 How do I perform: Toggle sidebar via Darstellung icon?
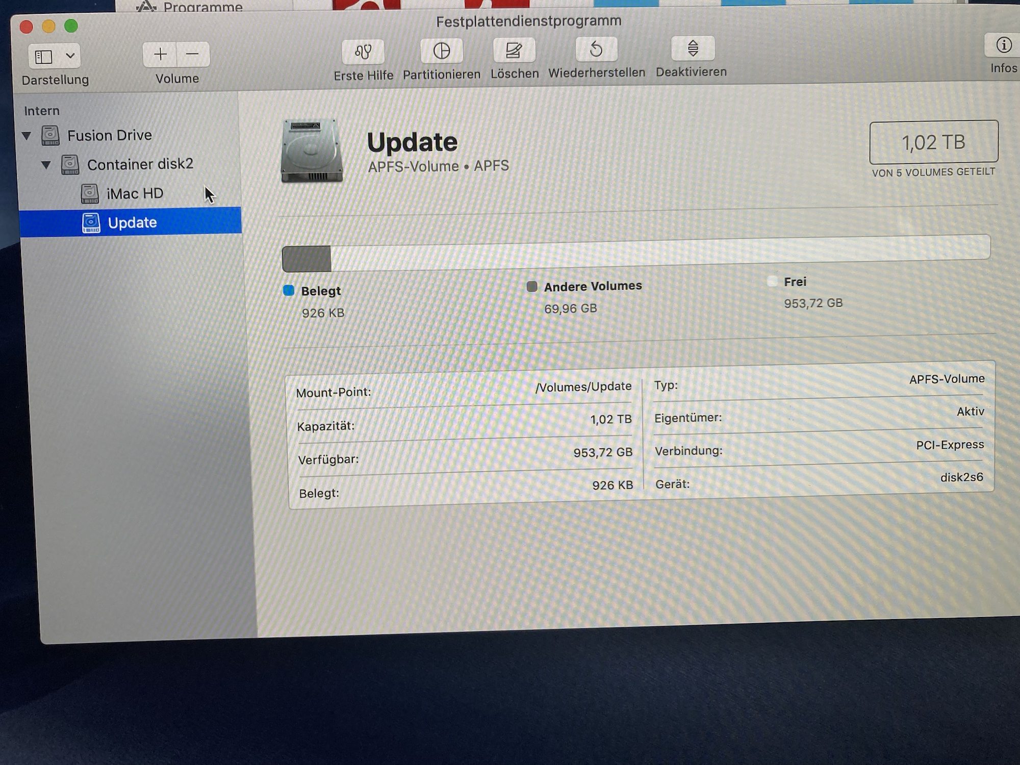pyautogui.click(x=43, y=56)
